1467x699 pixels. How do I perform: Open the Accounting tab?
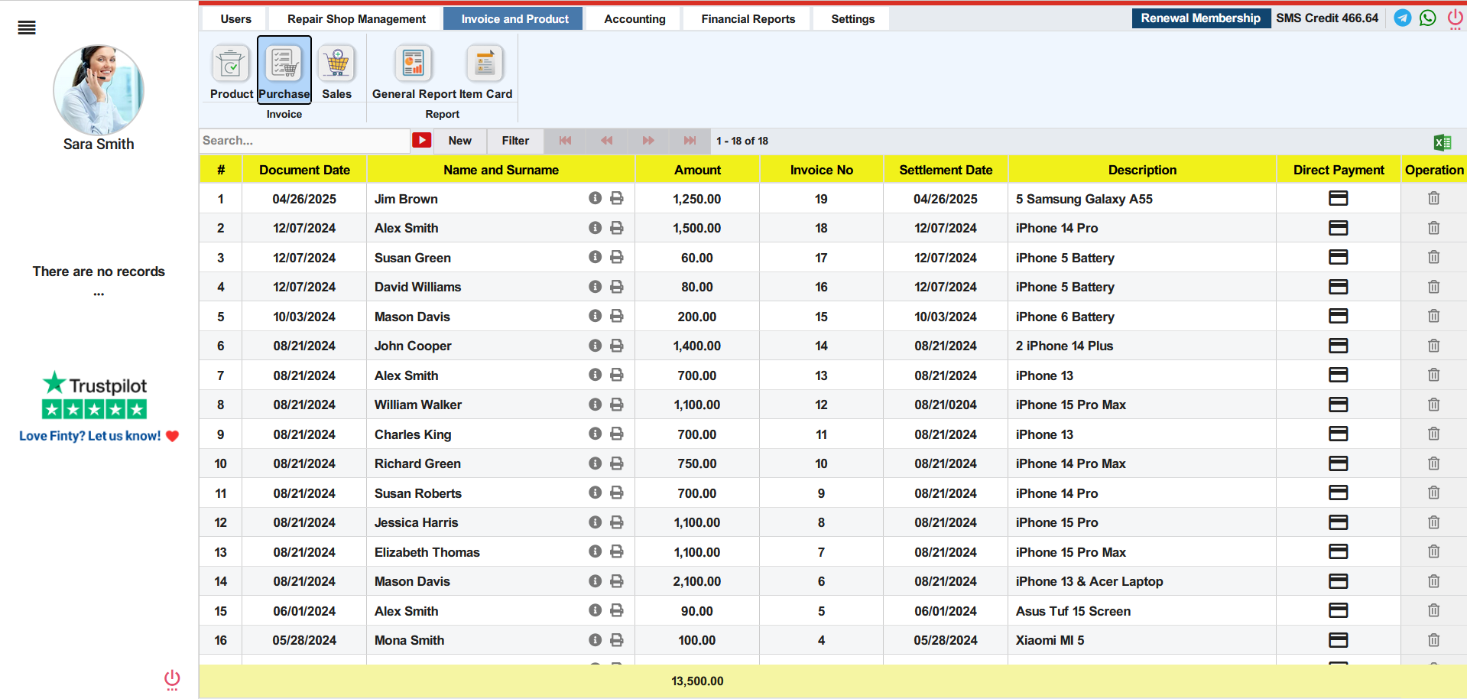635,19
